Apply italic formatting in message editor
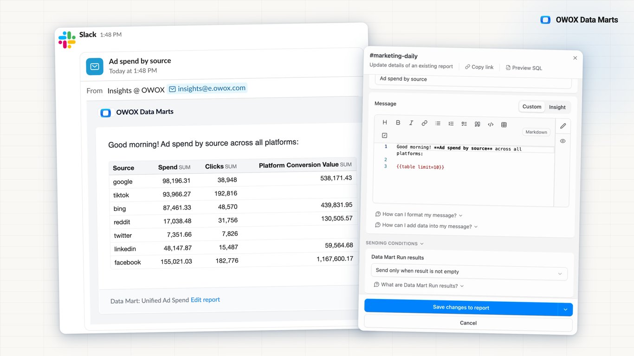634x356 pixels. tap(411, 123)
